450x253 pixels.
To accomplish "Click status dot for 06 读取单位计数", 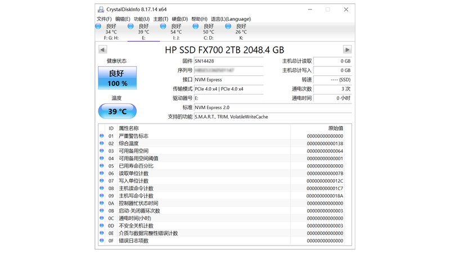I will pos(102,173).
